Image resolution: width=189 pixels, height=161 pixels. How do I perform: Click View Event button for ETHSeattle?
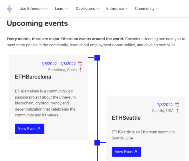coord(126,152)
